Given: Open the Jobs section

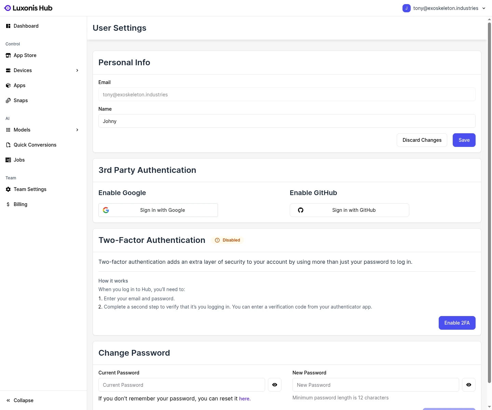Looking at the screenshot, I should pyautogui.click(x=19, y=160).
